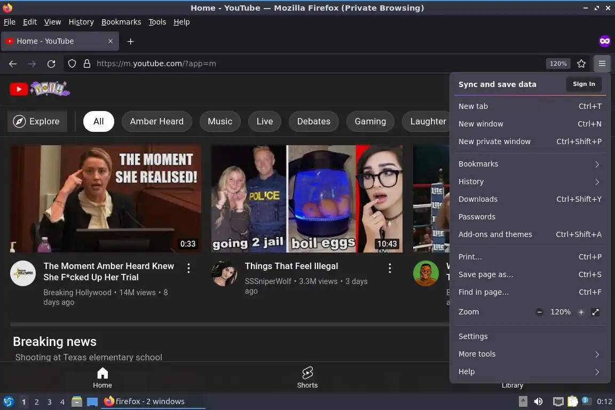Select the Music filter chip

(220, 121)
